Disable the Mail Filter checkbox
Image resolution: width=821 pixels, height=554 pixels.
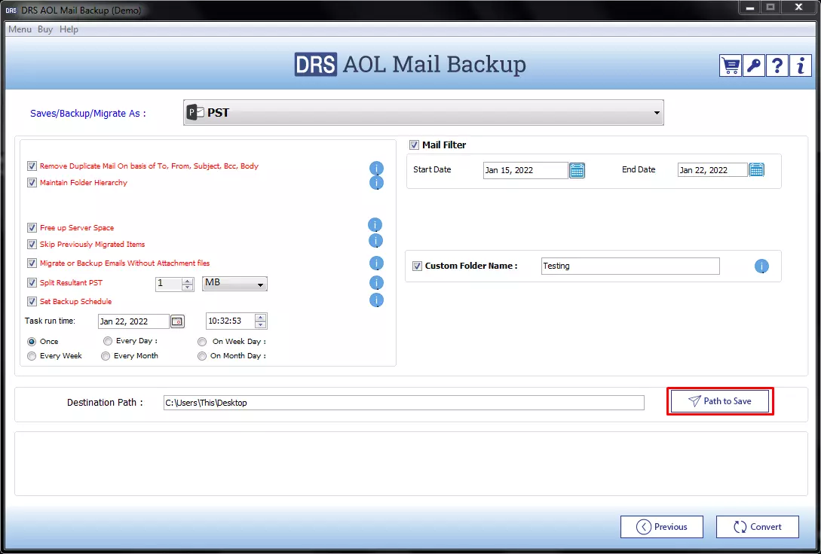414,145
